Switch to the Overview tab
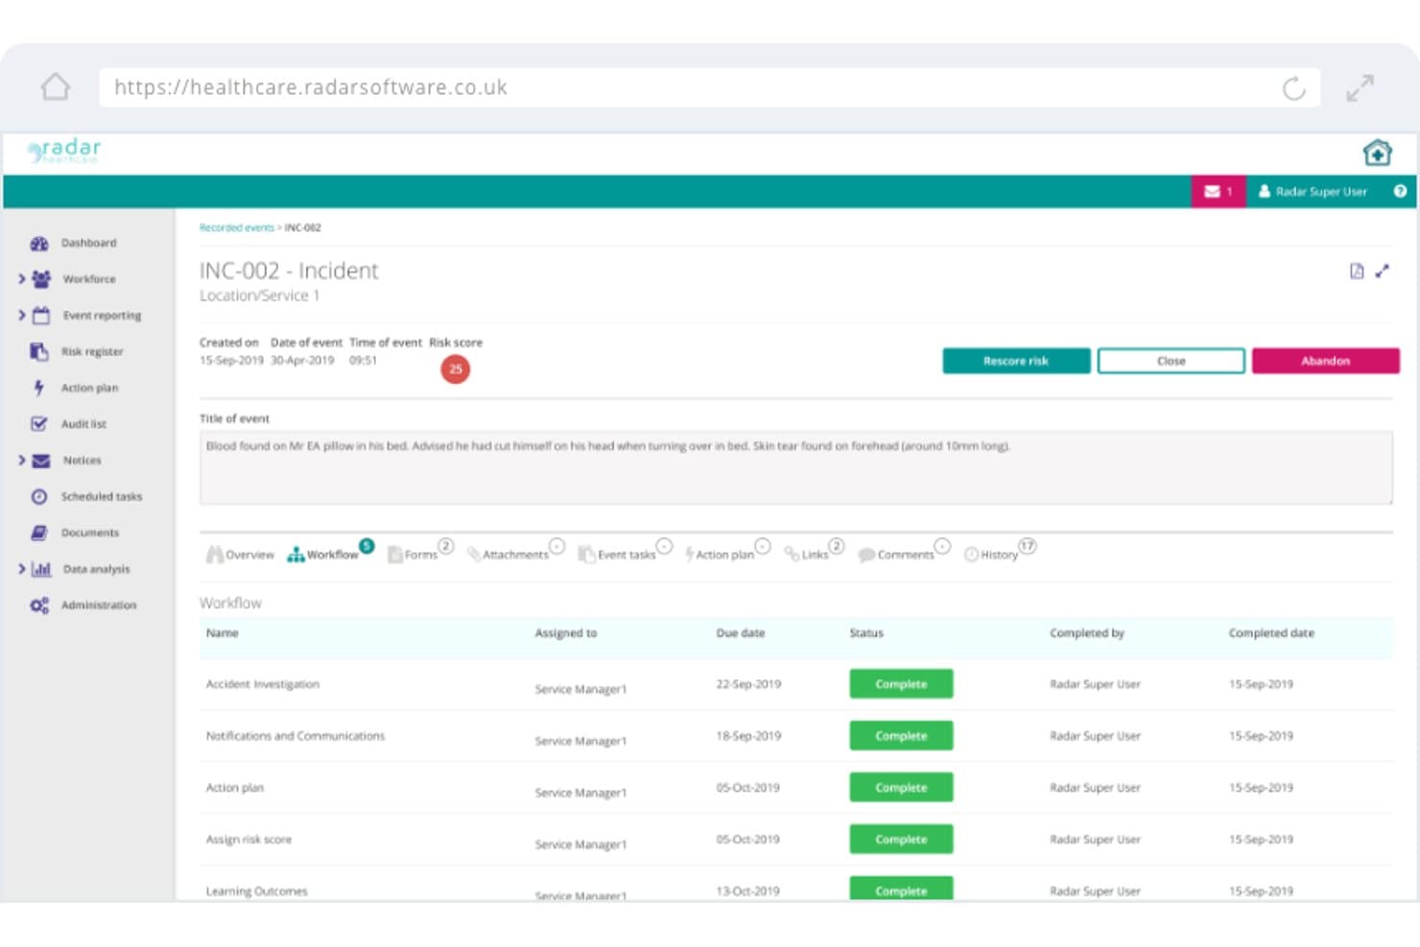Screen dimensions: 1420x947 tap(240, 555)
